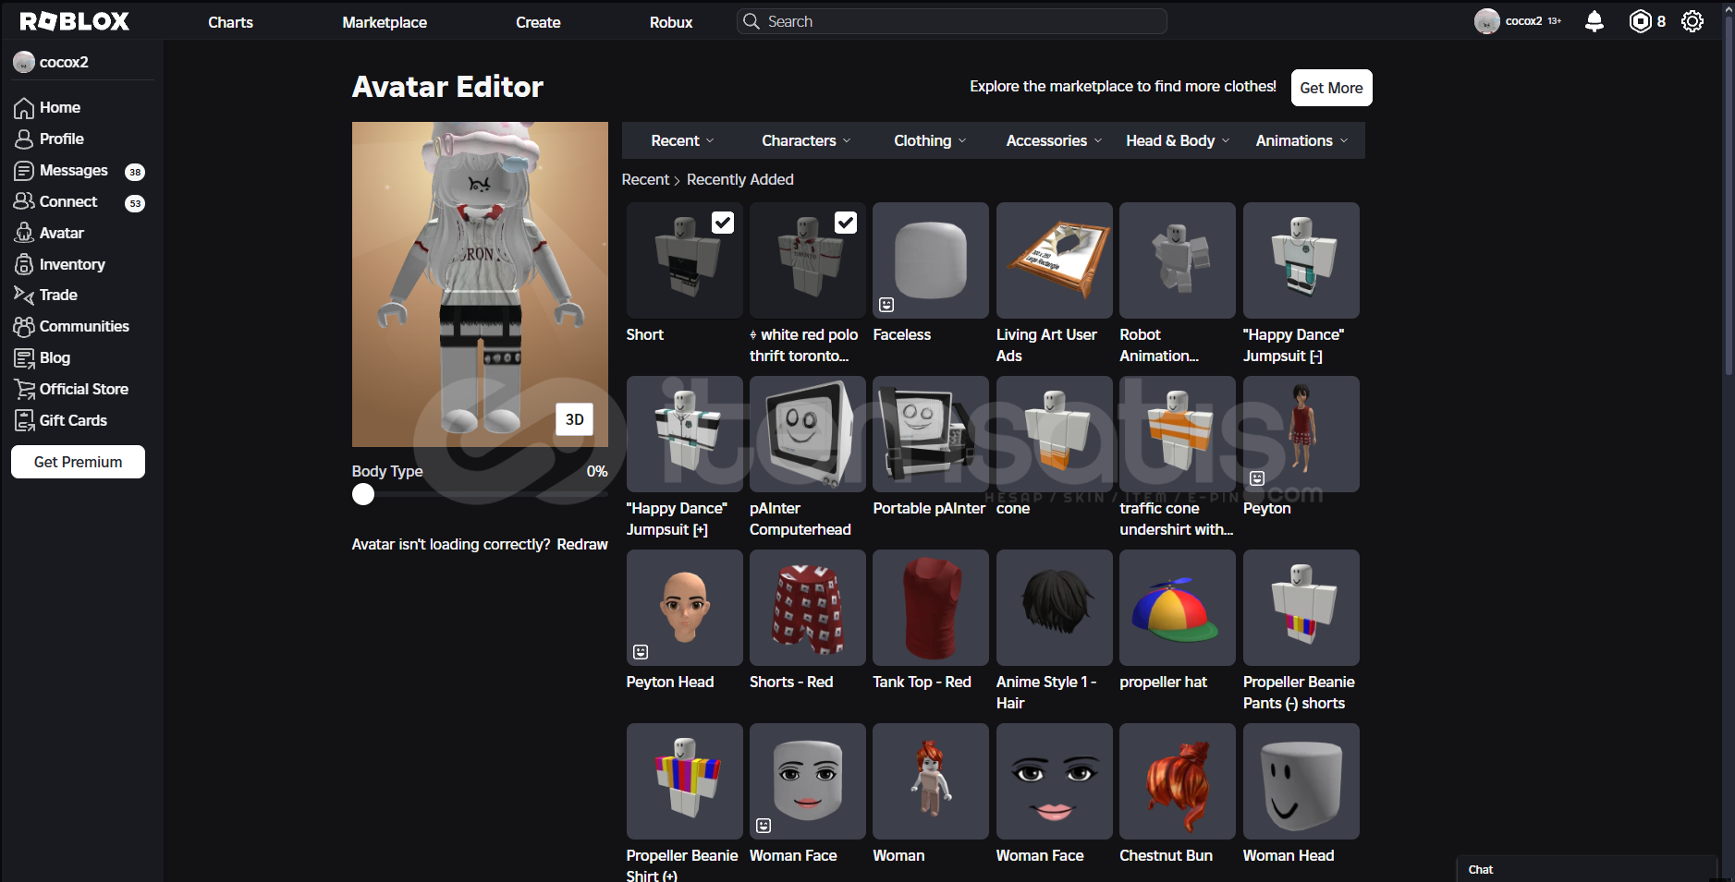The image size is (1735, 882).
Task: Select the cone item thumbnail
Action: (1055, 434)
